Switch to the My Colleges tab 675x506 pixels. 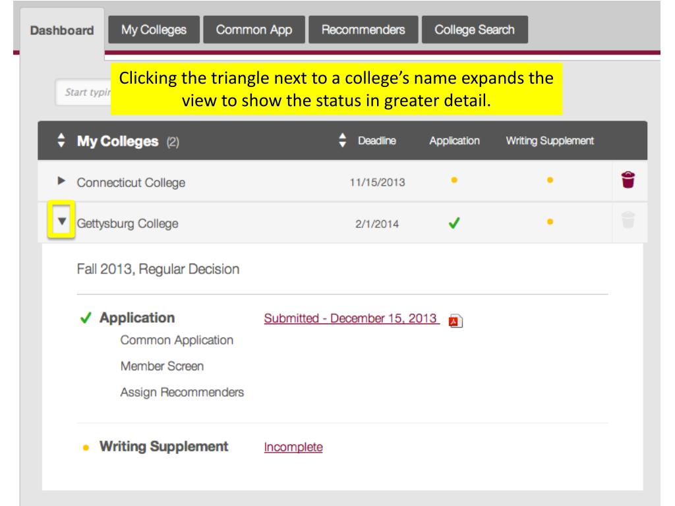coord(154,30)
